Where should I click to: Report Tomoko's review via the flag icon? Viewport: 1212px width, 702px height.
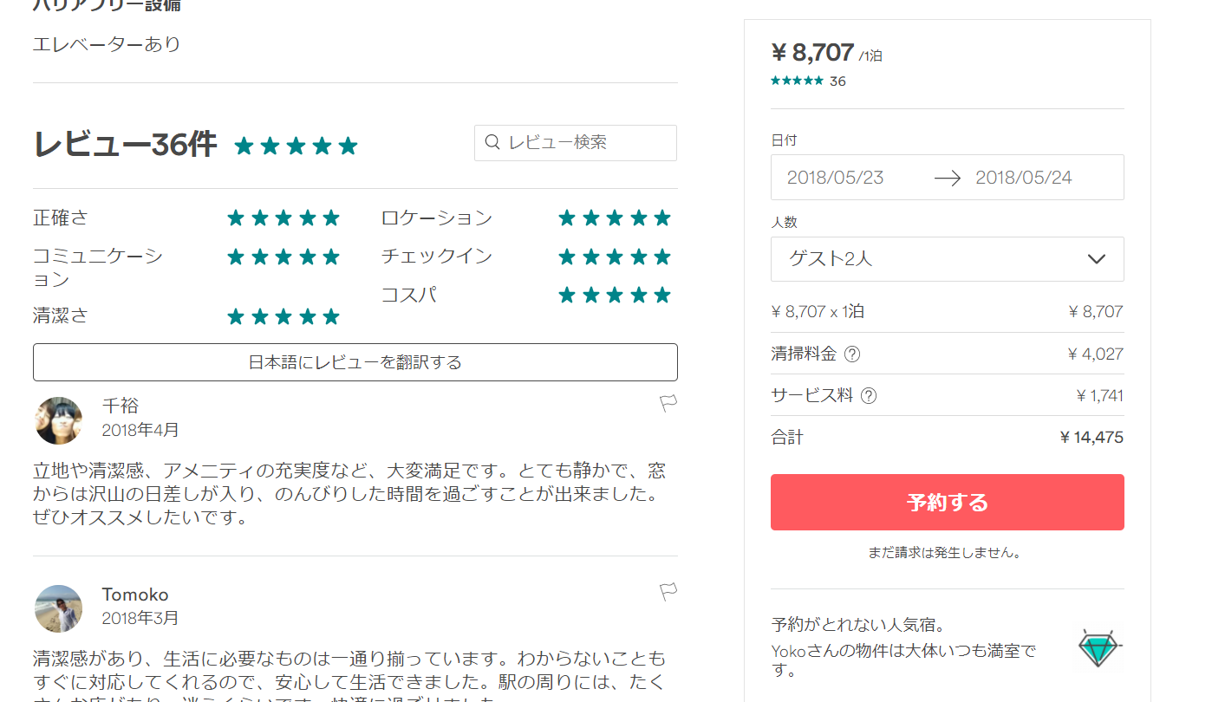[668, 592]
